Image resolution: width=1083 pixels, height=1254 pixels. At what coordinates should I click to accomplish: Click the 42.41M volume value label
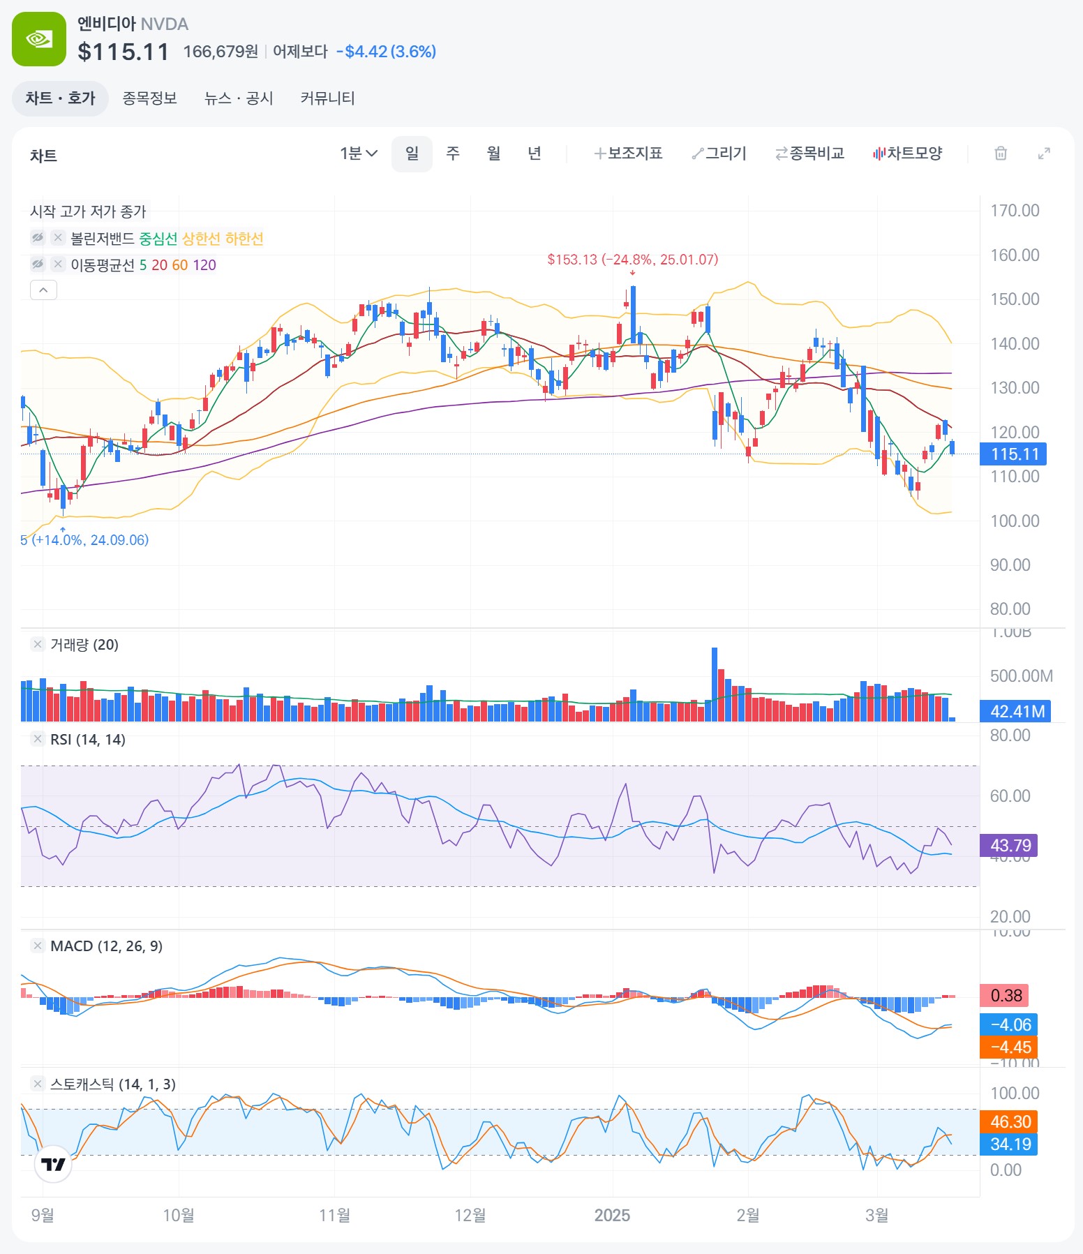[1015, 711]
